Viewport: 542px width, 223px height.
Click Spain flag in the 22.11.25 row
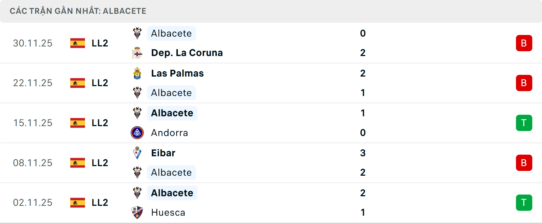tap(78, 83)
